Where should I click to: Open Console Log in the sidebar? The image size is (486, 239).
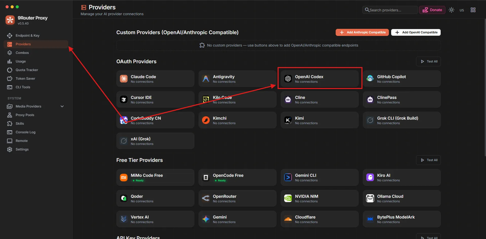(36, 132)
